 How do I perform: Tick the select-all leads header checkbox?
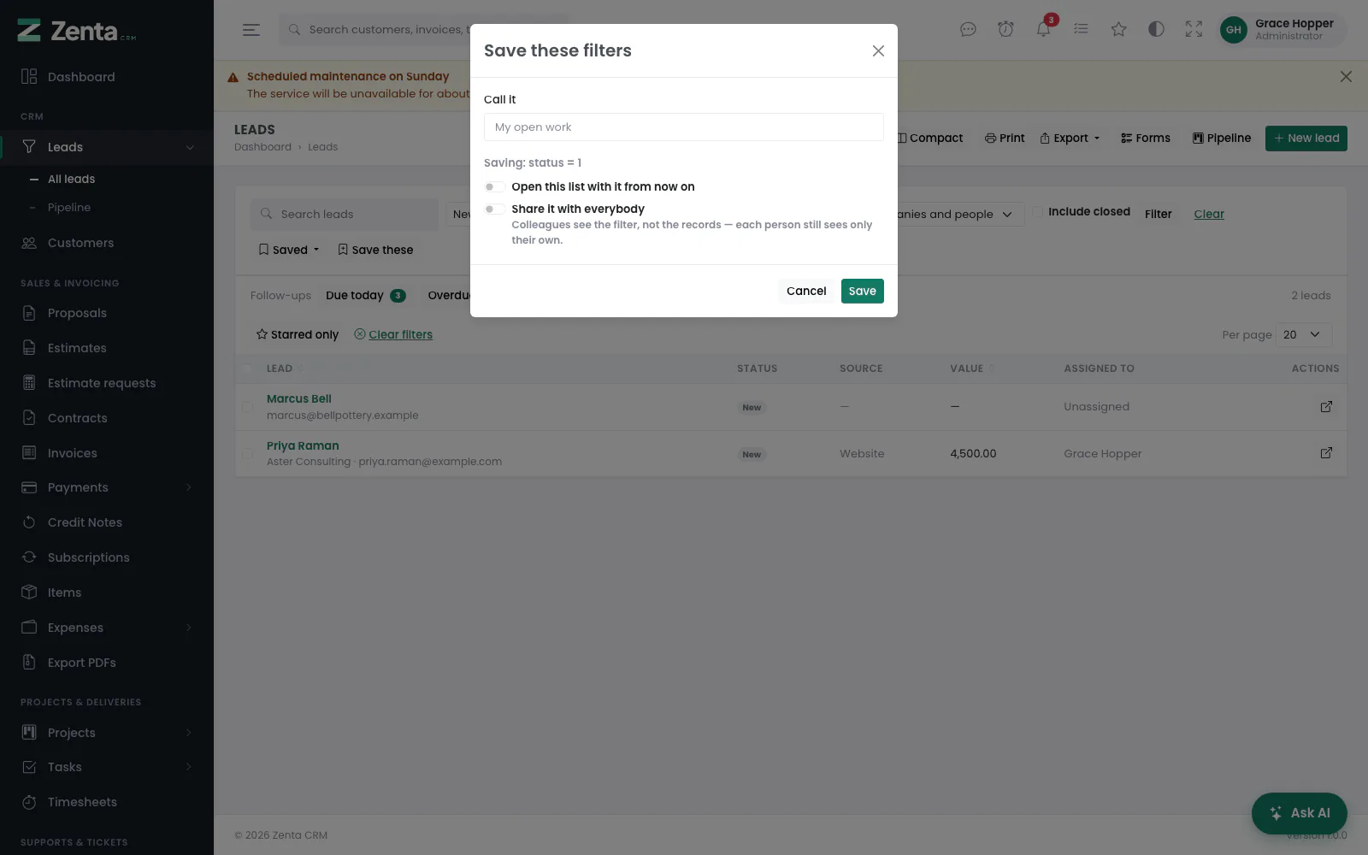pos(247,369)
